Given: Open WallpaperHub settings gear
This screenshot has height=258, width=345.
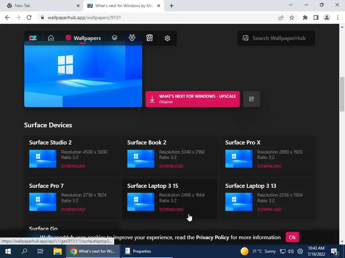Looking at the screenshot, I should pos(167,38).
